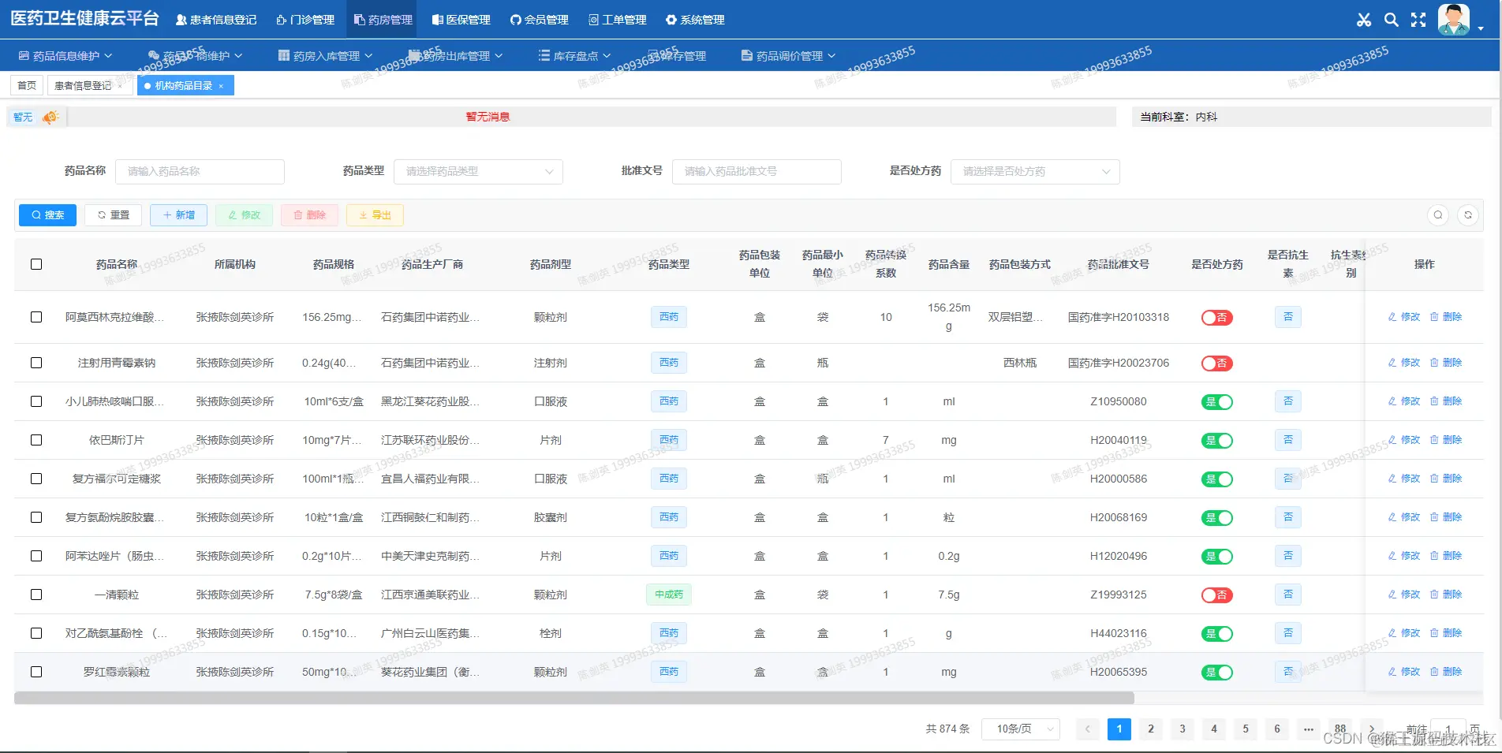Click the 搜索 search button
Image resolution: width=1502 pixels, height=753 pixels.
47,214
